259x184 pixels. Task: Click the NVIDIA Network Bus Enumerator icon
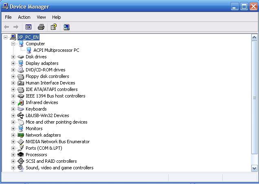tap(21, 142)
